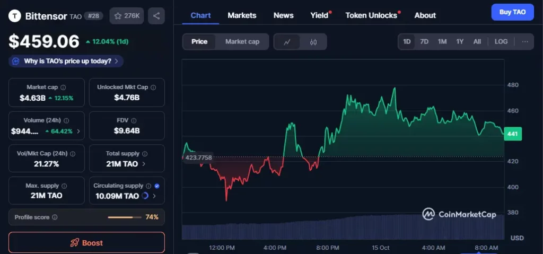Click the Circulating supply verified badge
543x254 pixels.
click(156, 186)
